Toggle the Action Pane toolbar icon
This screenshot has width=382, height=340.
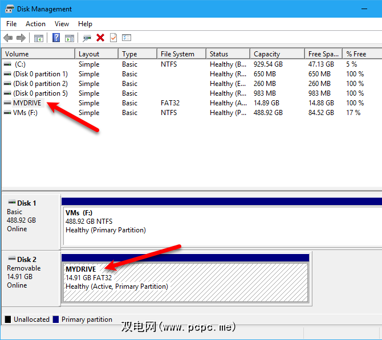point(70,38)
